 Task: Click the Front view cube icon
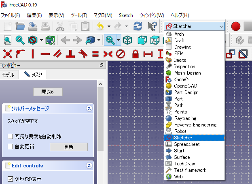[x=142, y=40]
